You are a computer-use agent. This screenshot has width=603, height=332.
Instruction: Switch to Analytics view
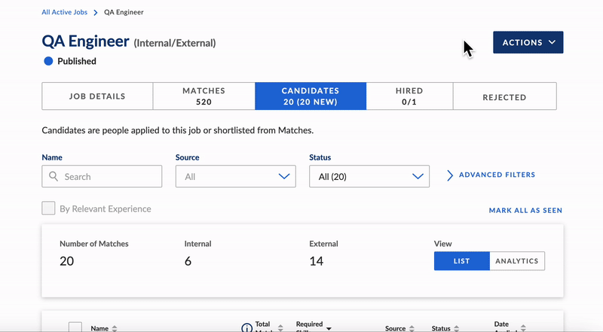coord(517,261)
